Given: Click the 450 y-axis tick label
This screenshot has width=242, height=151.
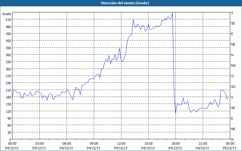Looking at the screenshot, I should pyautogui.click(x=8, y=34).
